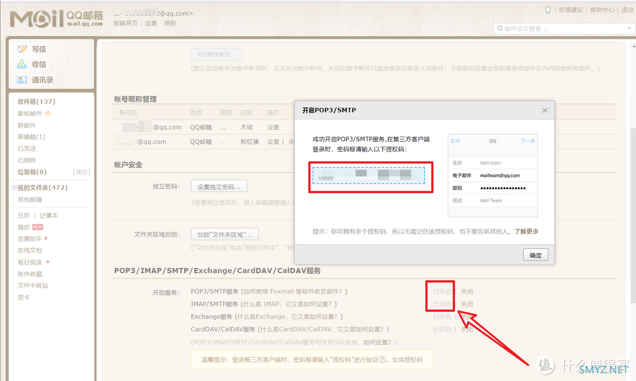Click the question mark icon after 进行验证
This screenshot has width=636, height=381.
382,359
